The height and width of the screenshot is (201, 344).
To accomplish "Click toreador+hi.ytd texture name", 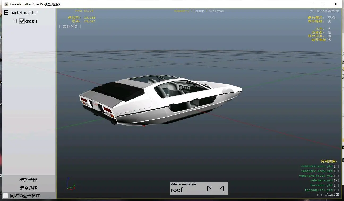I will (319, 190).
